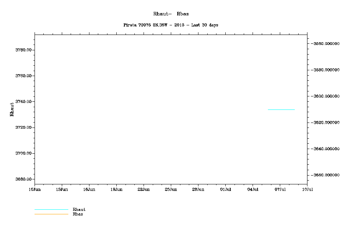Screen dimensions: 342x242
Task: Select the 3740.00 left axis value
Action: [23, 102]
